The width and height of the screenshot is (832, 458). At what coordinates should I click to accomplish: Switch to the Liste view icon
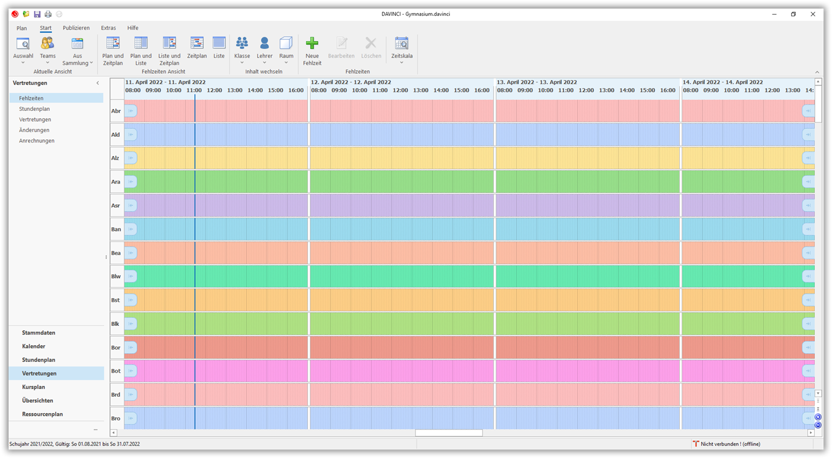(x=219, y=44)
